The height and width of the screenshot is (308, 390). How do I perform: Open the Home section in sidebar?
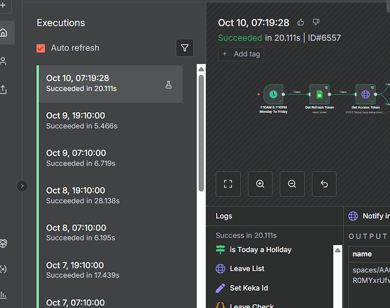(4, 33)
